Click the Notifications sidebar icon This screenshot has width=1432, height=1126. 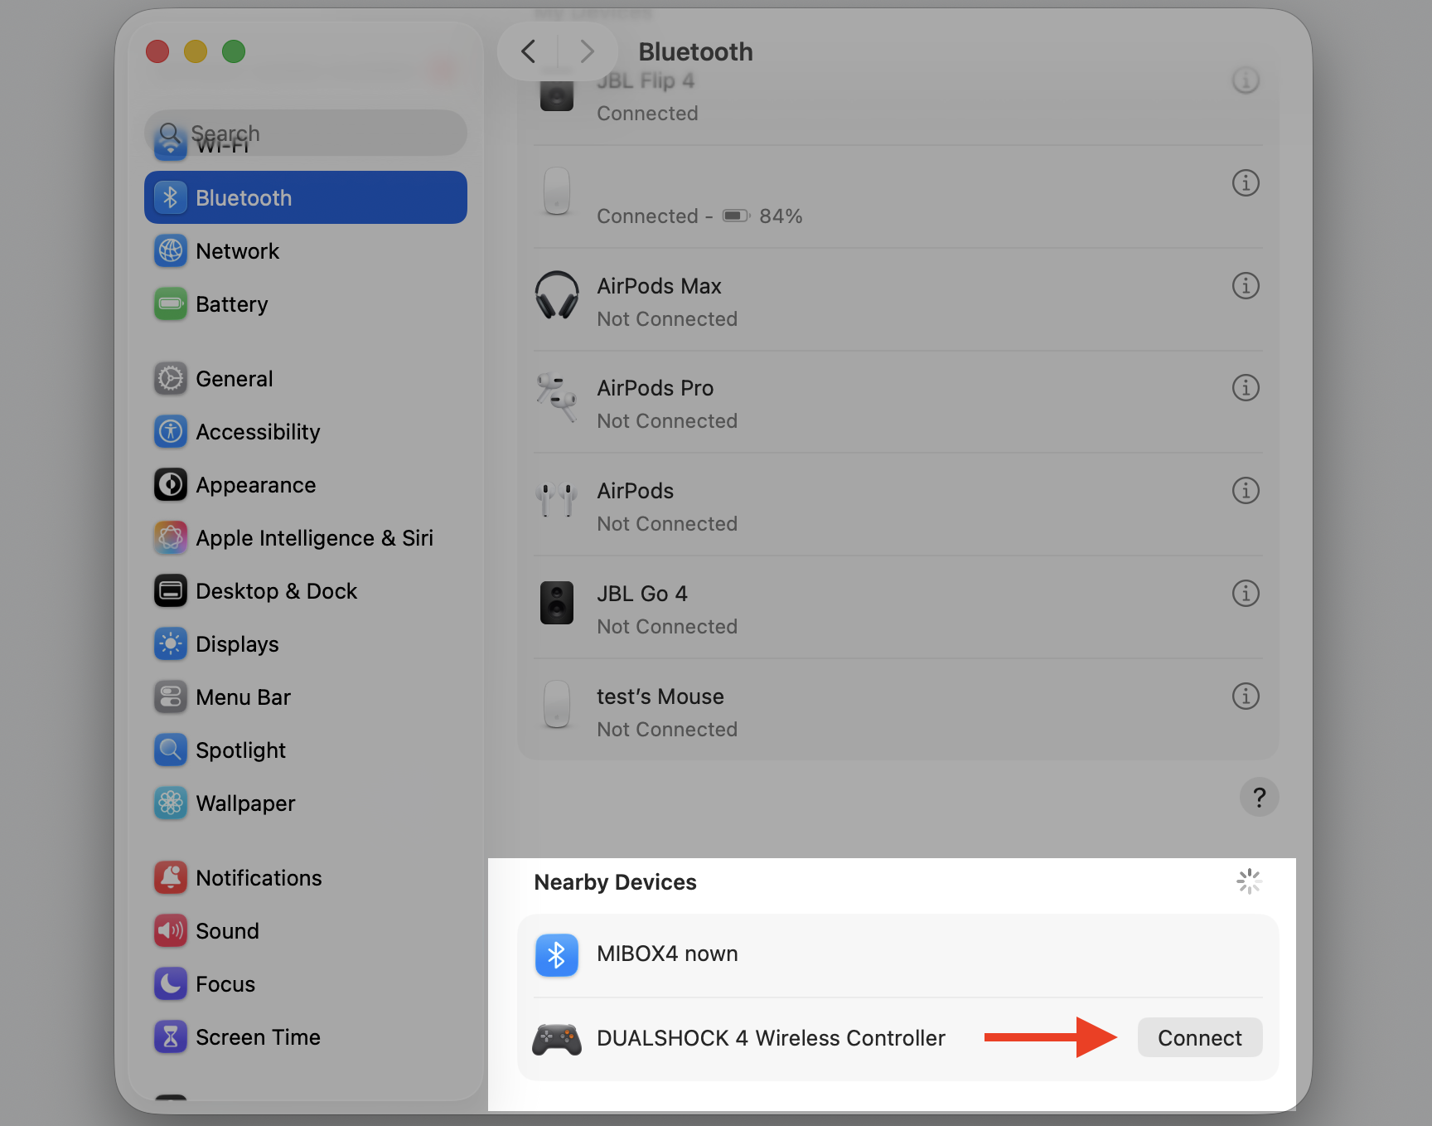point(171,878)
